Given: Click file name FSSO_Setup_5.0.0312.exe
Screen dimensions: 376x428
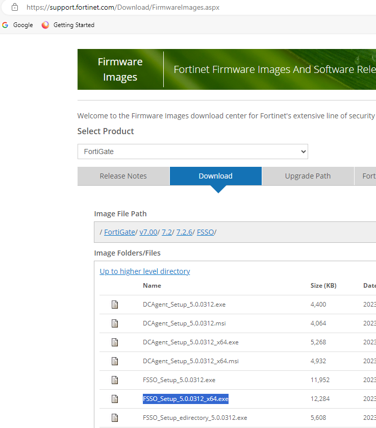Looking at the screenshot, I should point(179,380).
